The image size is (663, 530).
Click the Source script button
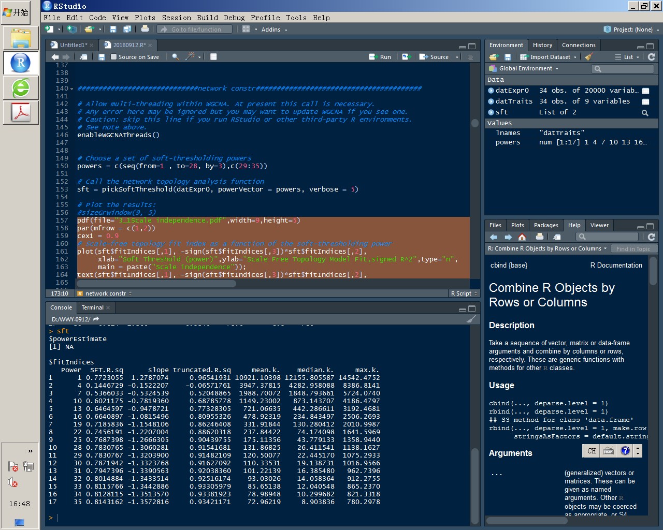coord(435,57)
